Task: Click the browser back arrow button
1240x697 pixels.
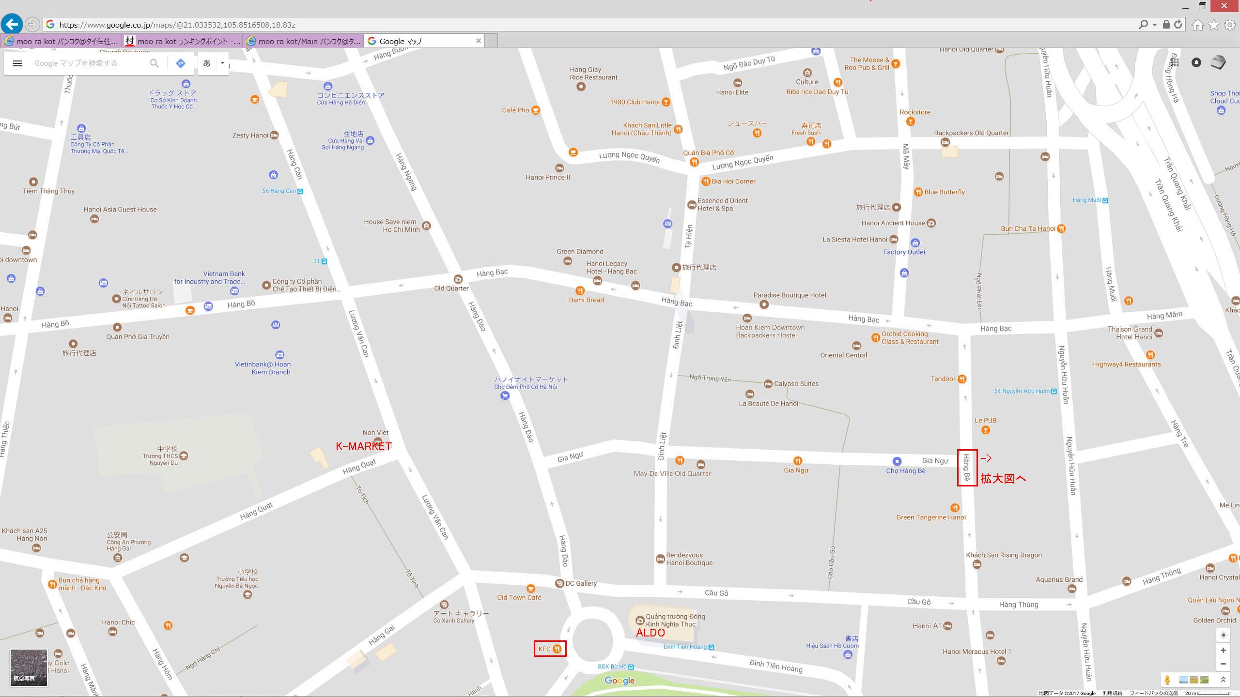Action: (x=12, y=24)
